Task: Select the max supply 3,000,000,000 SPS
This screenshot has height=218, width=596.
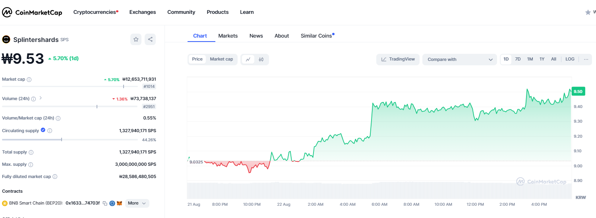Action: coord(135,164)
